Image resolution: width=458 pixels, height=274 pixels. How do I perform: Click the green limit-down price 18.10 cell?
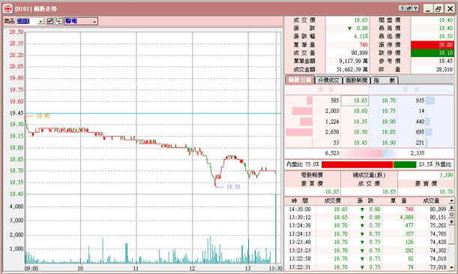point(433,53)
